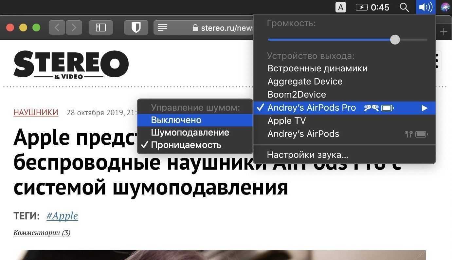Viewport: 452px width, 260px height.
Task: Open Reader view icon in address bar
Action: click(x=163, y=28)
